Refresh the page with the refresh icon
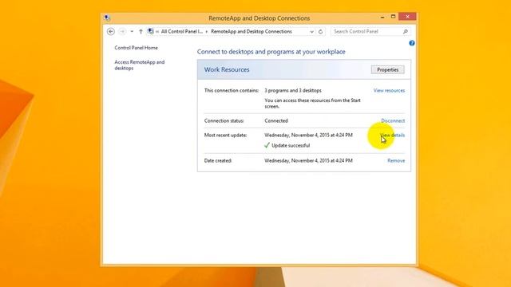 point(320,32)
